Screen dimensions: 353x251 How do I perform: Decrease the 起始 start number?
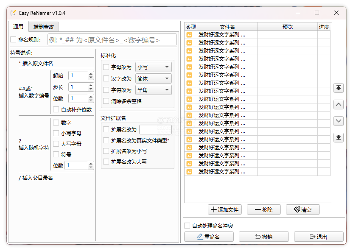(91, 77)
